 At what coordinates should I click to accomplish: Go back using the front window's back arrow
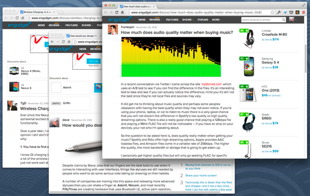tap(107, 12)
